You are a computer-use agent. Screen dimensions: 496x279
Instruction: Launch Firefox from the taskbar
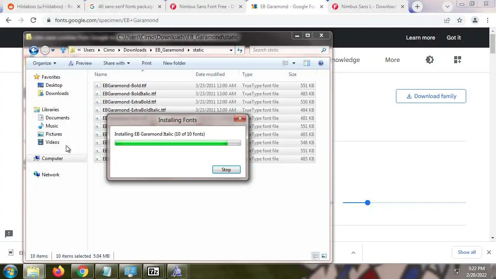(x=59, y=271)
